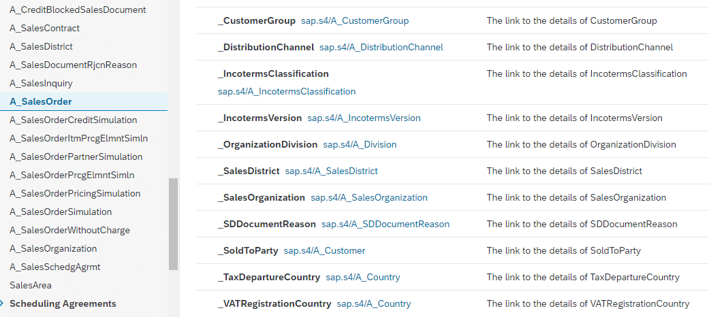Follow the sap.s4/A_SDDocumentReason link
Image resolution: width=709 pixels, height=317 pixels.
[385, 224]
